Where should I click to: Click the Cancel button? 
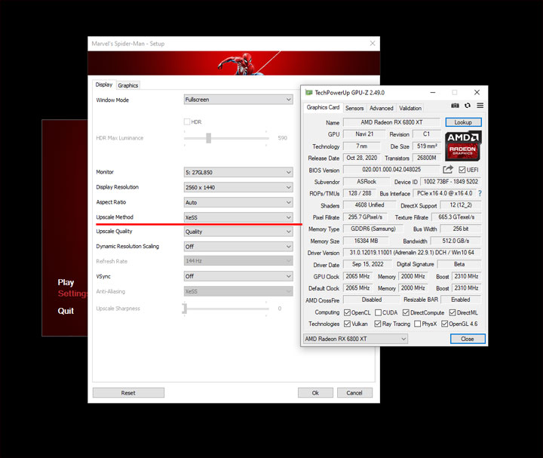click(x=354, y=392)
